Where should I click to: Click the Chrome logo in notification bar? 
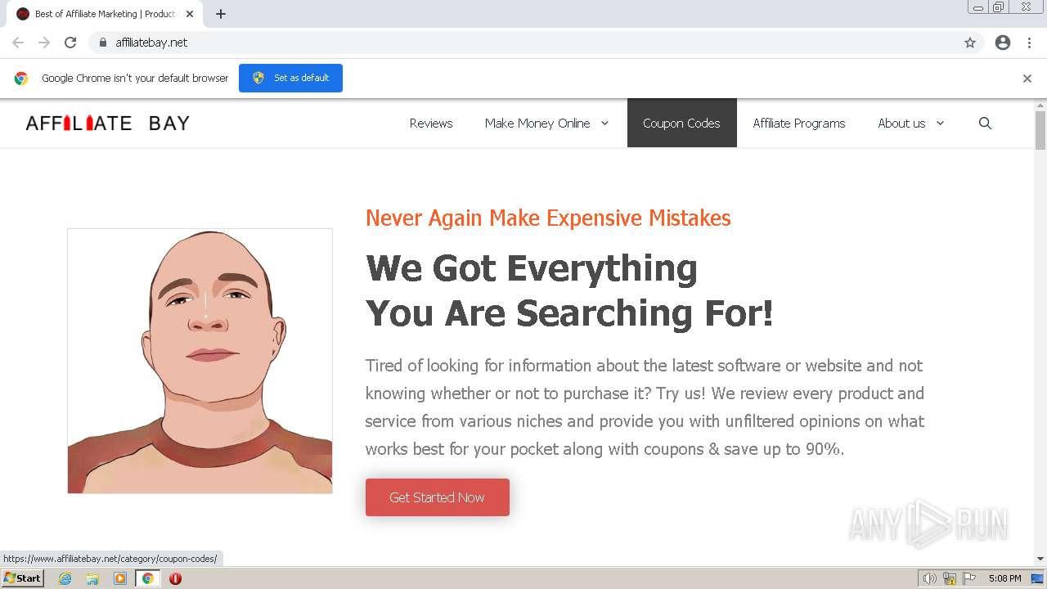coord(21,79)
